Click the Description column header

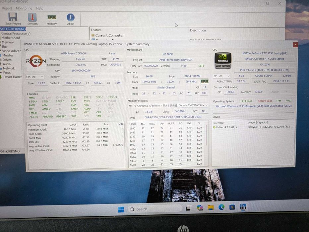[198, 30]
